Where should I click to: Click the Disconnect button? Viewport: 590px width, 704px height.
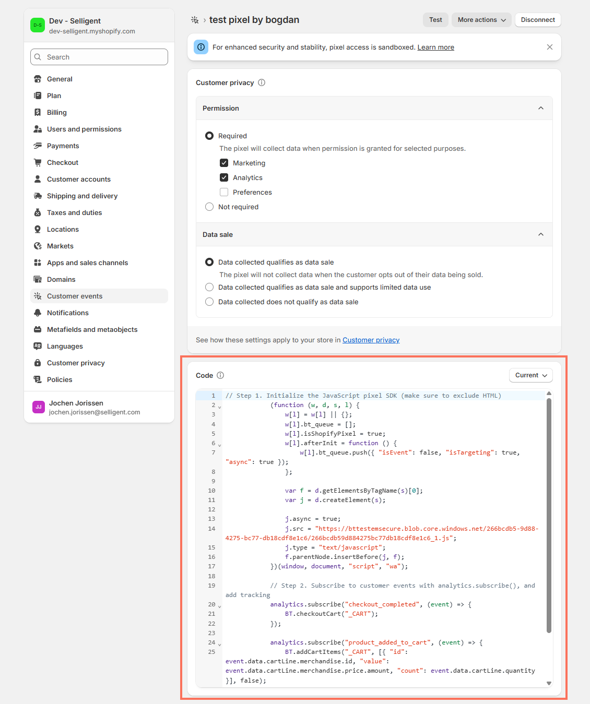point(537,20)
